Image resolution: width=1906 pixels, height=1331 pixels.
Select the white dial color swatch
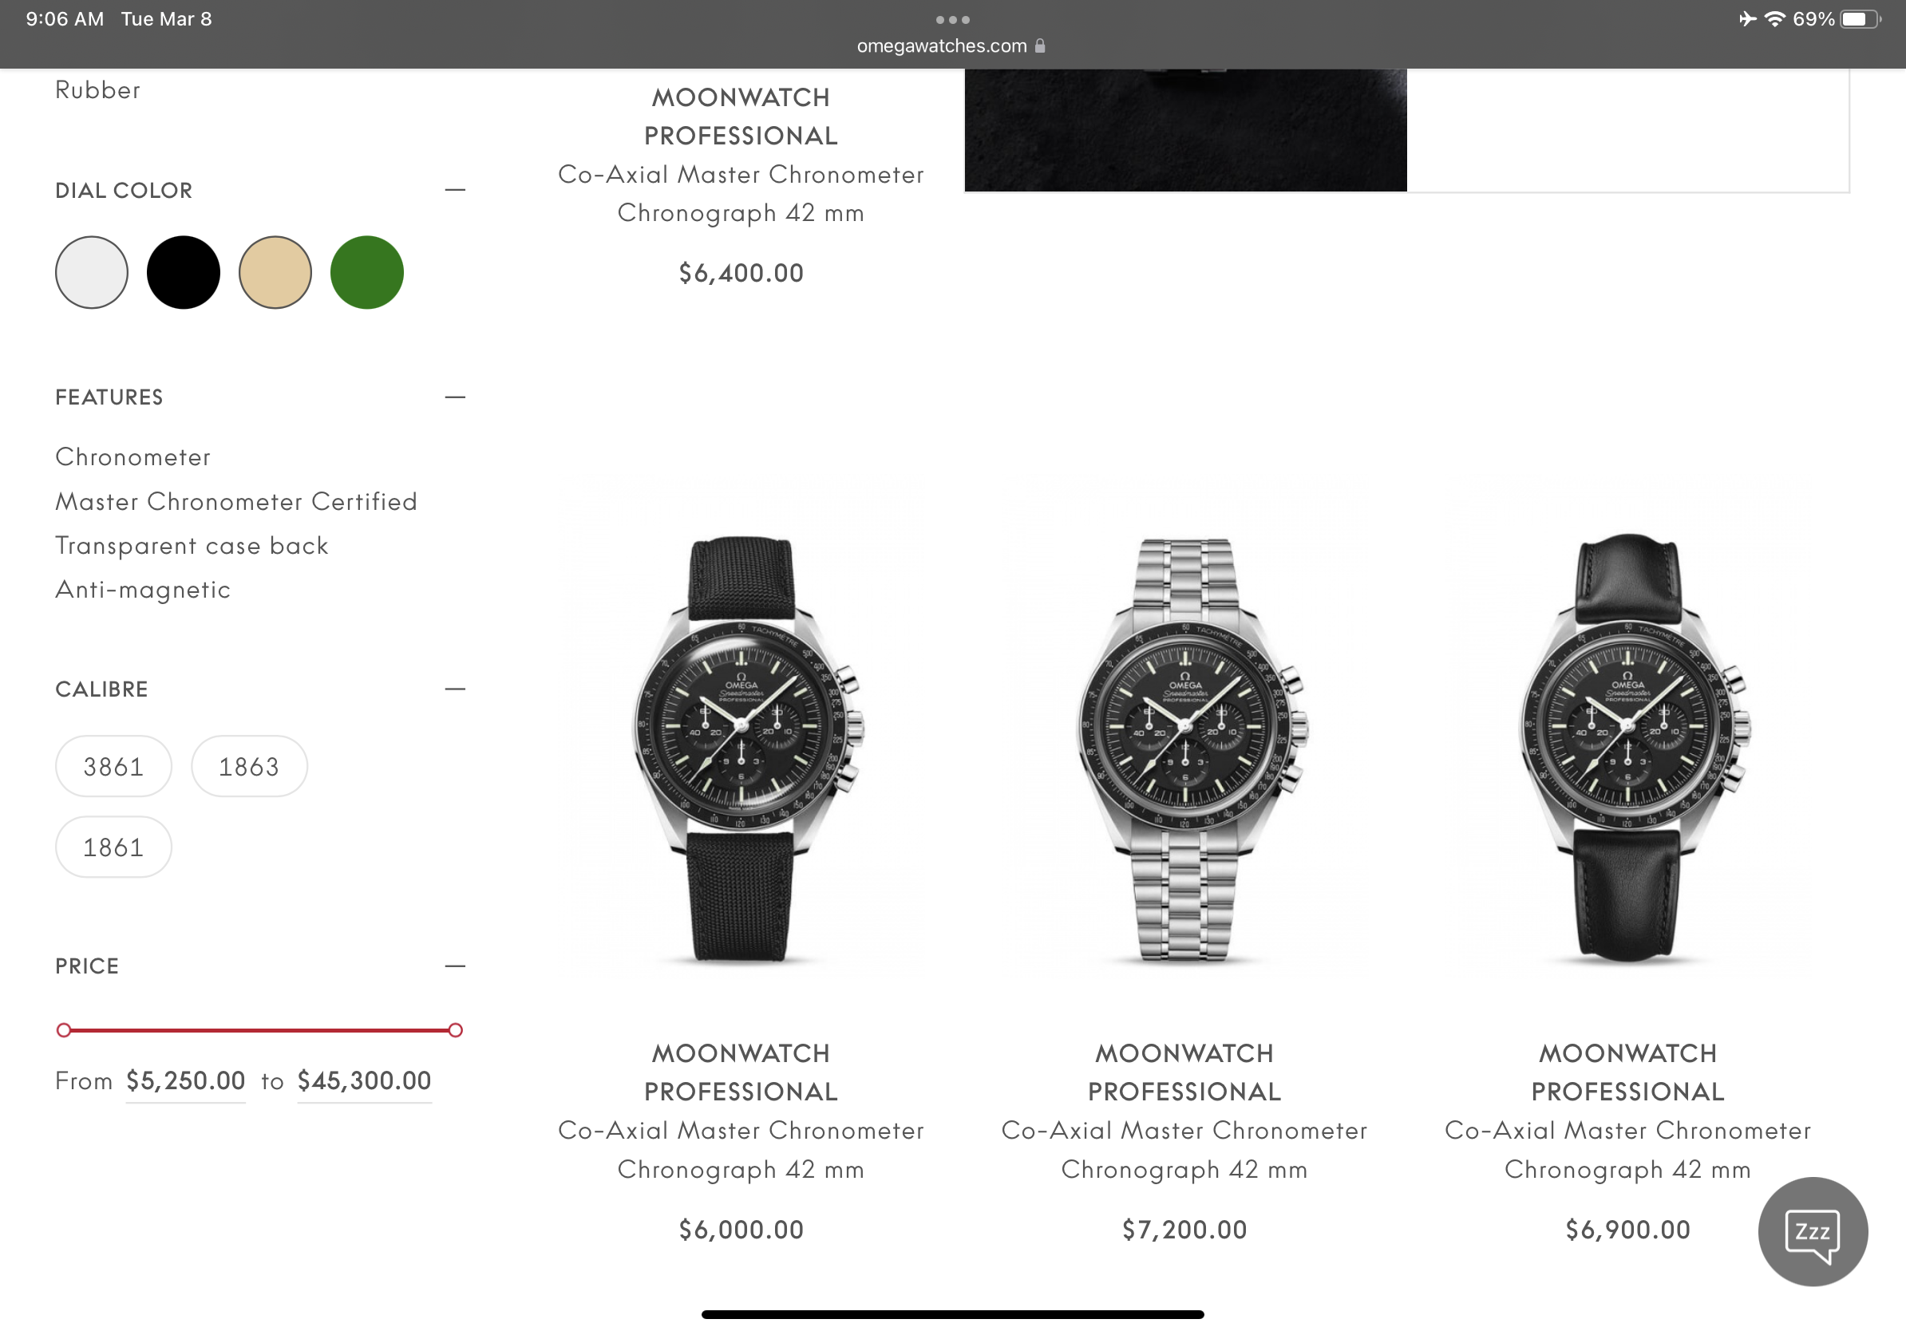[91, 272]
